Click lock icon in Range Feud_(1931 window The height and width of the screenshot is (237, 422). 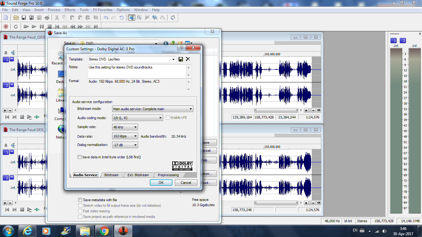pyautogui.click(x=6, y=53)
